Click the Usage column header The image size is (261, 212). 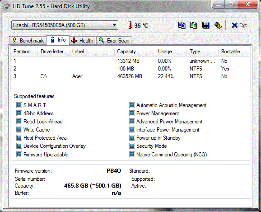point(171,52)
